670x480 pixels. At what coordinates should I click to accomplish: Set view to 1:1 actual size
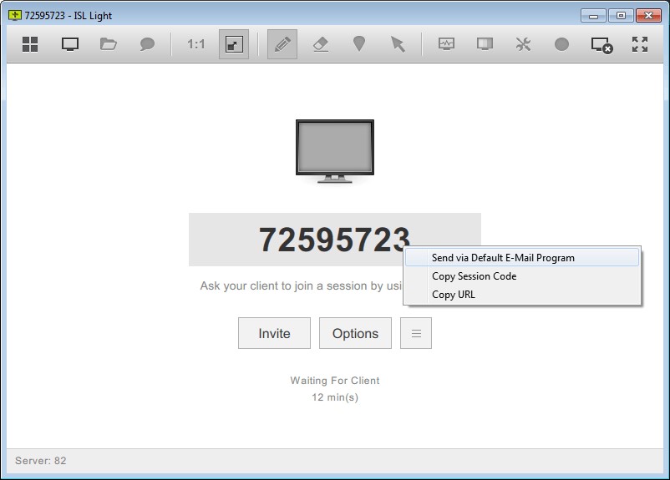(196, 44)
